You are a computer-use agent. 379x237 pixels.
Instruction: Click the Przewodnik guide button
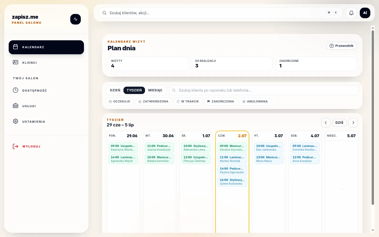click(342, 46)
